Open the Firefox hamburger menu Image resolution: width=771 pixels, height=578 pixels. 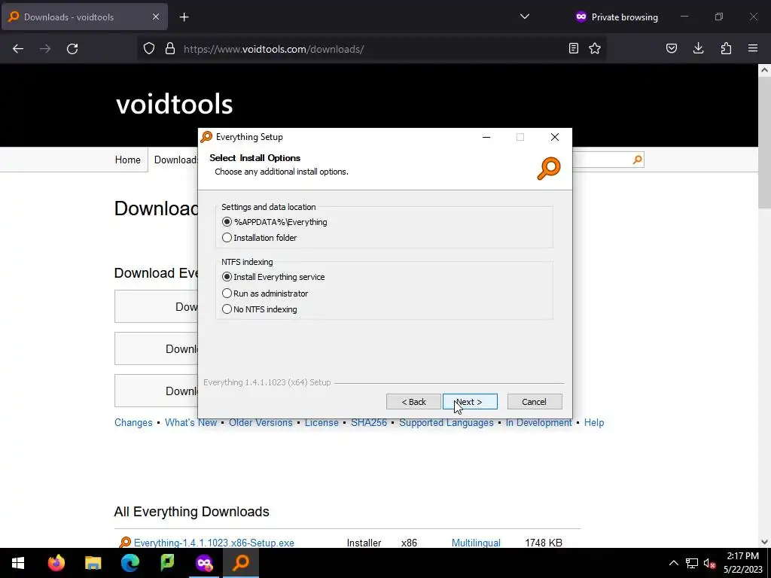click(753, 48)
